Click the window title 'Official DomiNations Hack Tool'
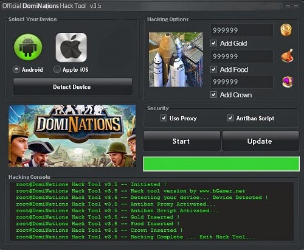The width and height of the screenshot is (304, 250). coord(44,5)
